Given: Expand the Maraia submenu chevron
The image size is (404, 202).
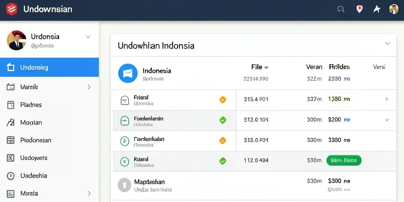Looking at the screenshot, I should [89, 193].
